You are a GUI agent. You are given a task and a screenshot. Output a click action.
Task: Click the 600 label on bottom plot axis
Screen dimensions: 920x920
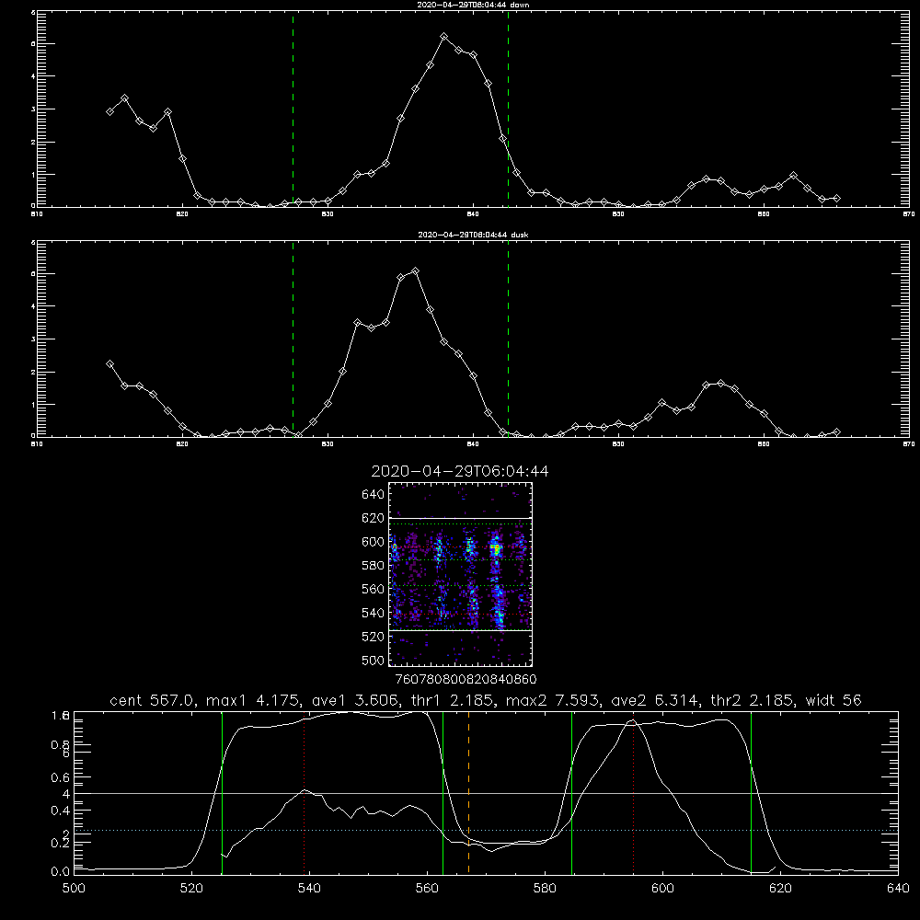pos(663,889)
